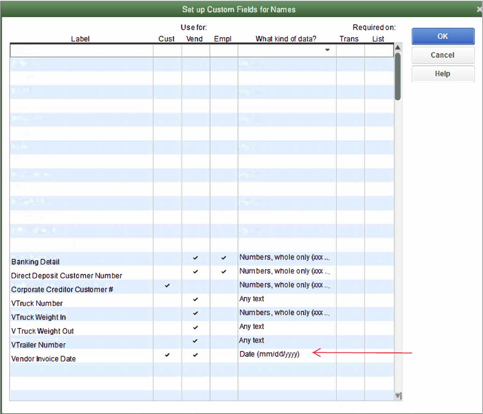Open the data type dropdown in the top row
The width and height of the screenshot is (483, 414).
click(x=328, y=49)
